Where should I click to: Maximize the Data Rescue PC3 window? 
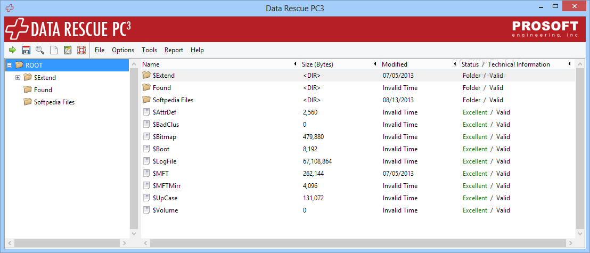coord(555,6)
